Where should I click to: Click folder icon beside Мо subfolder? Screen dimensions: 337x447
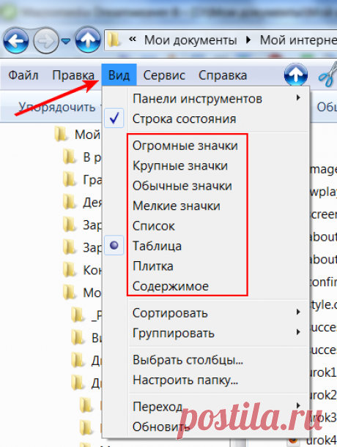pyautogui.click(x=70, y=293)
